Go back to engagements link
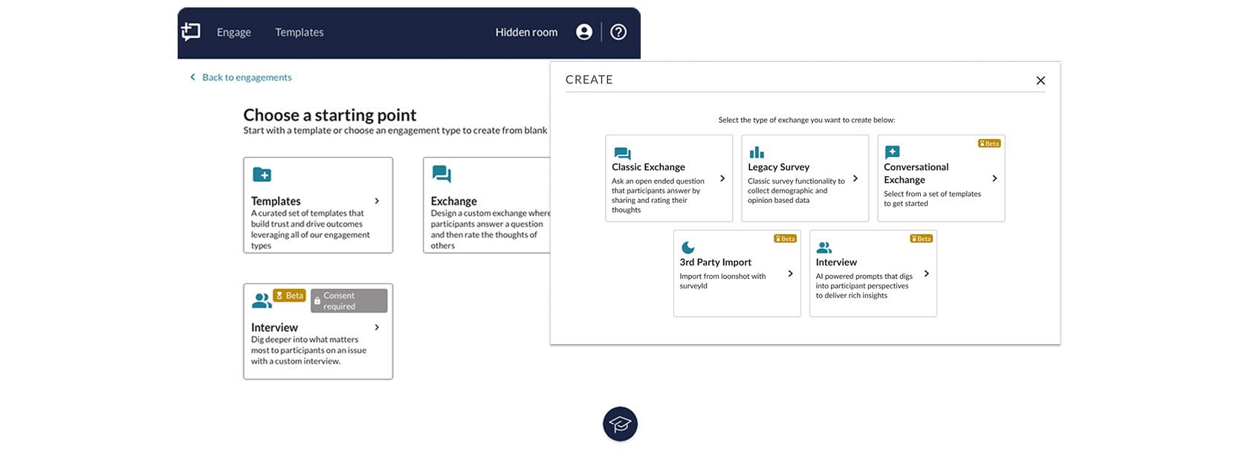1239x475 pixels. pos(247,77)
